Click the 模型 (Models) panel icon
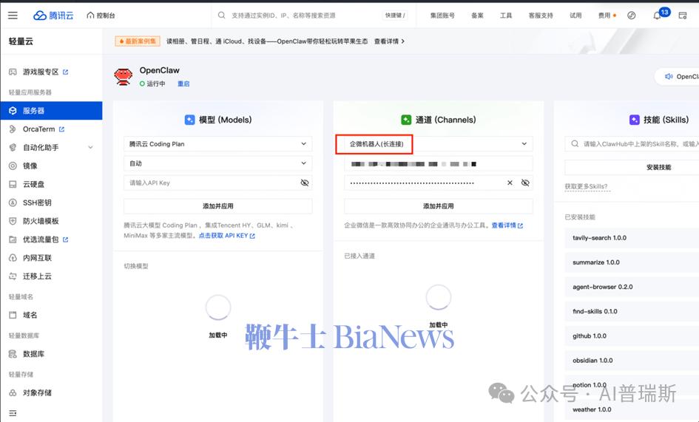The width and height of the screenshot is (699, 422). [189, 120]
